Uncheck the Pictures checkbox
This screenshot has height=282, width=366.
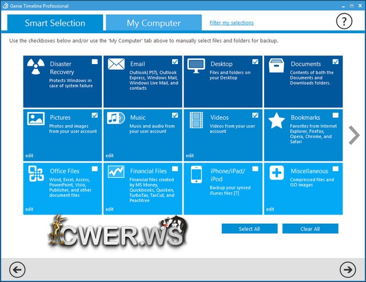point(95,115)
